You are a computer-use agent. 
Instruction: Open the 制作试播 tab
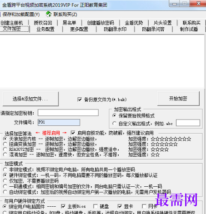[x=189, y=29]
